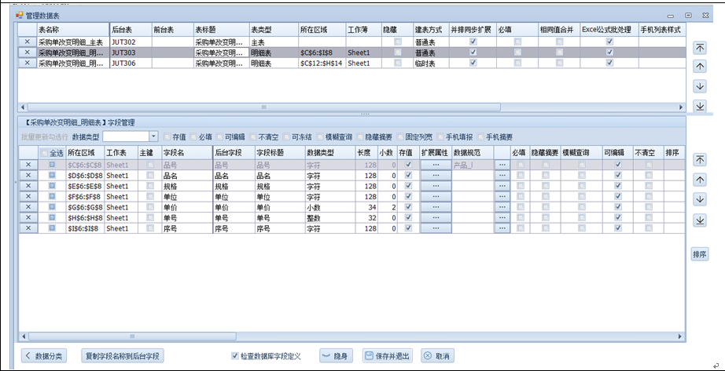Move table to top using upper-panel top arrow
725x371 pixels.
point(700,48)
